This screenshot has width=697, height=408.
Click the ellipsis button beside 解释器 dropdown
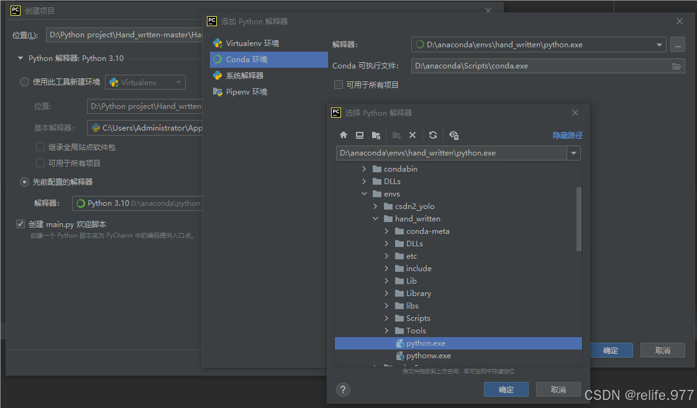pos(678,45)
